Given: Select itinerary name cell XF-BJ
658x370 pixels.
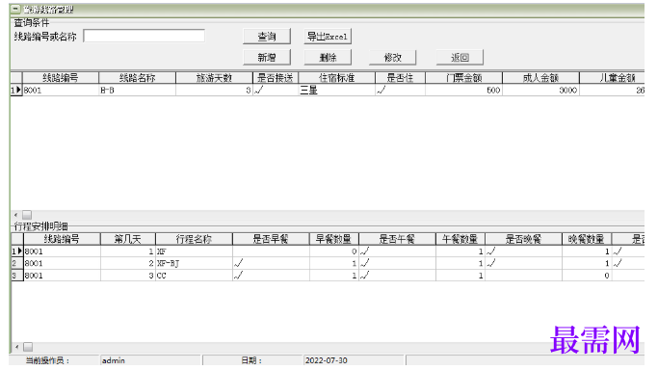Looking at the screenshot, I should 194,263.
